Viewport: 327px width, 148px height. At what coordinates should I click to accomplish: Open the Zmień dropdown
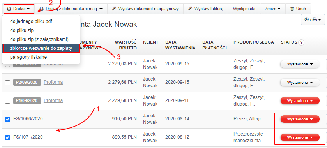[273, 9]
